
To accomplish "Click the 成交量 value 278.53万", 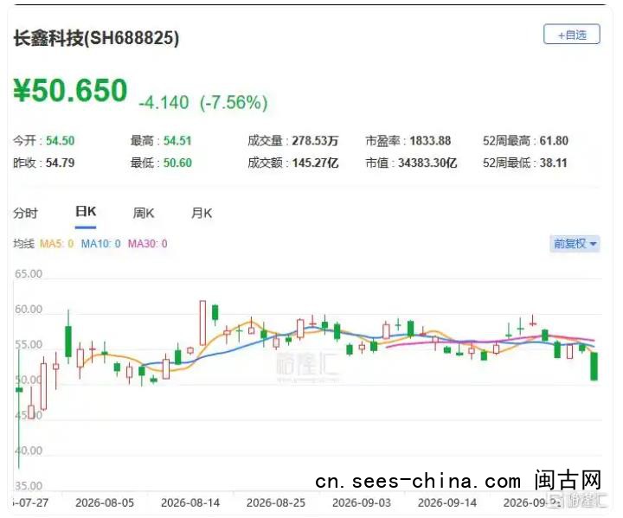I will click(315, 141).
